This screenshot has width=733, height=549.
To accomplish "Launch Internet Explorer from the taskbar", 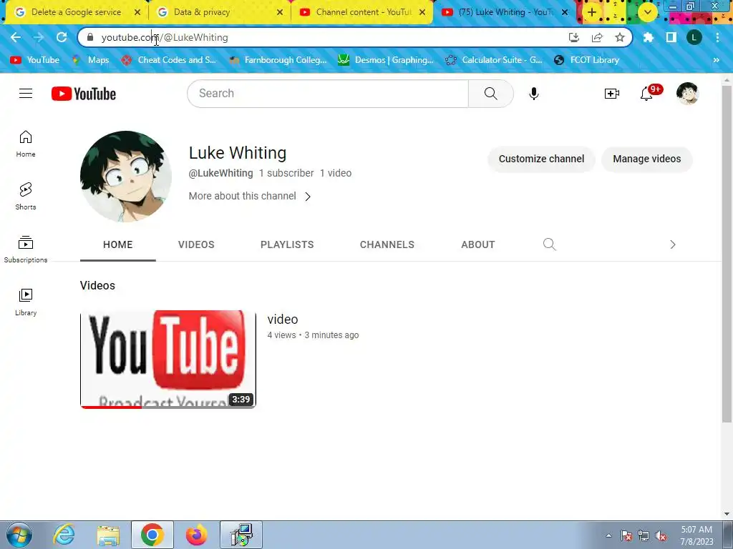I will (64, 535).
